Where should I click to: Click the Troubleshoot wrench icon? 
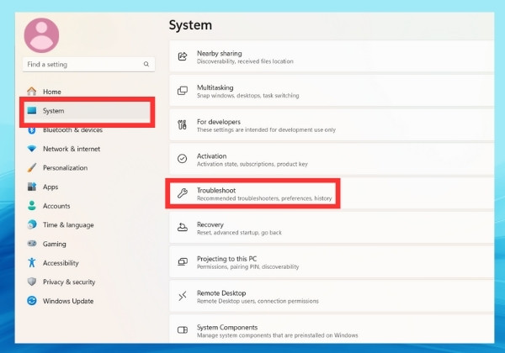tap(183, 193)
